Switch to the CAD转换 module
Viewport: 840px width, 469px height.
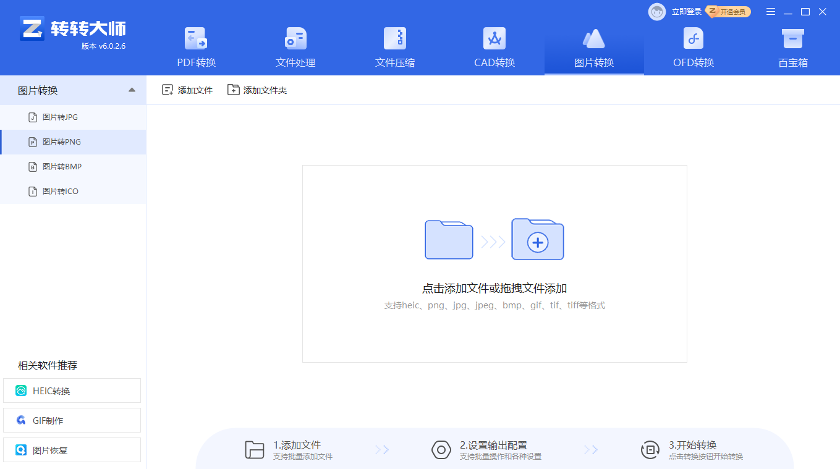click(494, 47)
